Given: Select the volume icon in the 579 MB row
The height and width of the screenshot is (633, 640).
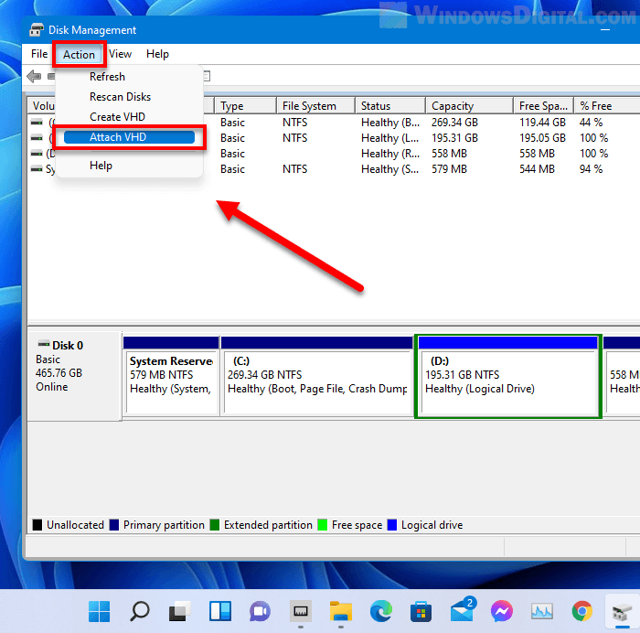Looking at the screenshot, I should click(37, 168).
